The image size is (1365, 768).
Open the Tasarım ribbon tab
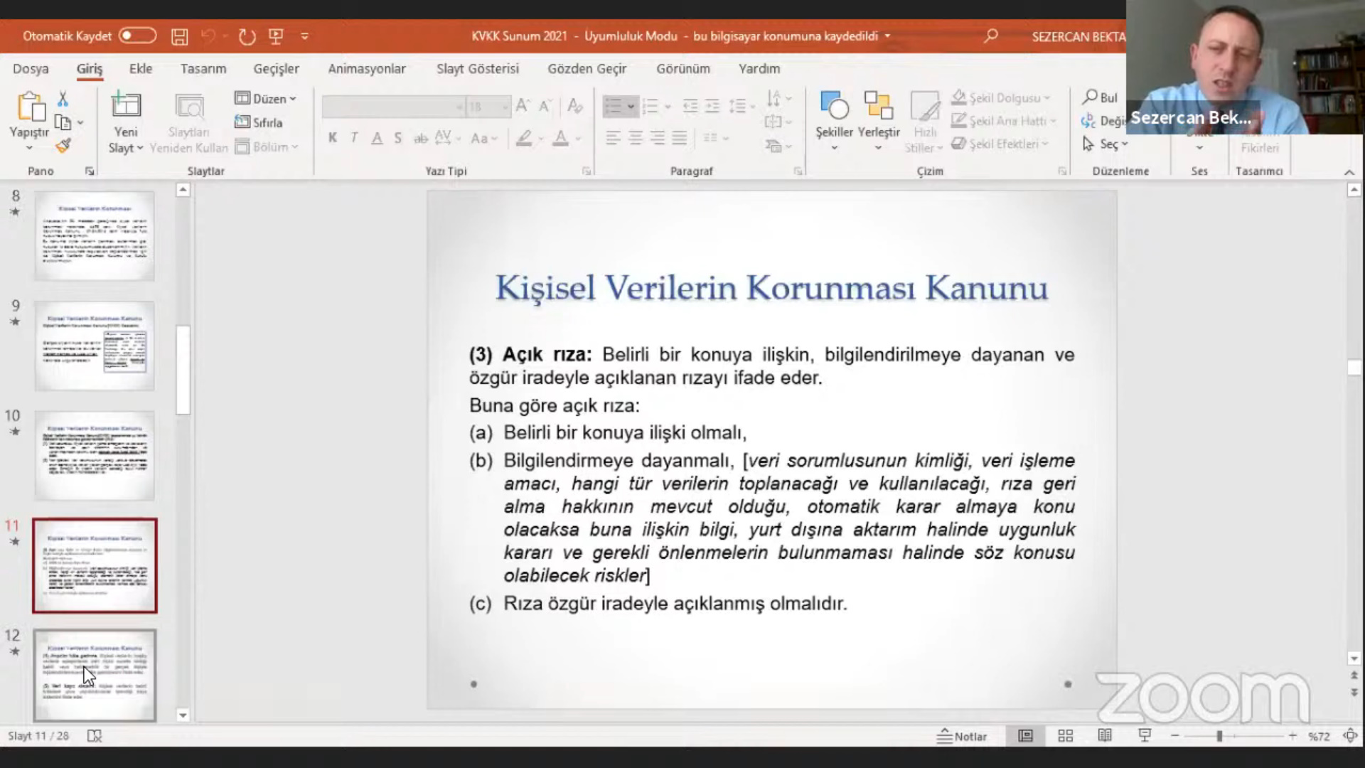click(x=203, y=69)
